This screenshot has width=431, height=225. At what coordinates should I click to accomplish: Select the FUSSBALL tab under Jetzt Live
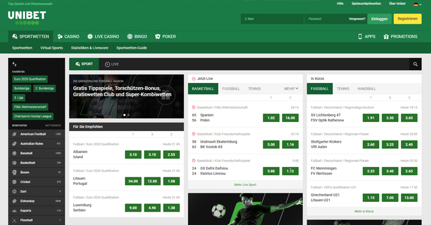231,88
